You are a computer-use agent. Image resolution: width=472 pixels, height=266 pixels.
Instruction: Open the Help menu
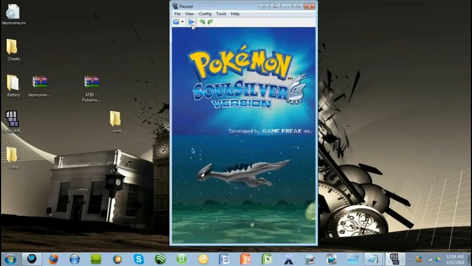click(x=235, y=14)
